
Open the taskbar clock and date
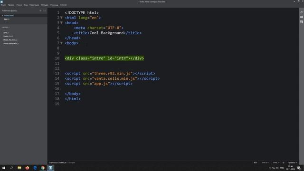290,168
